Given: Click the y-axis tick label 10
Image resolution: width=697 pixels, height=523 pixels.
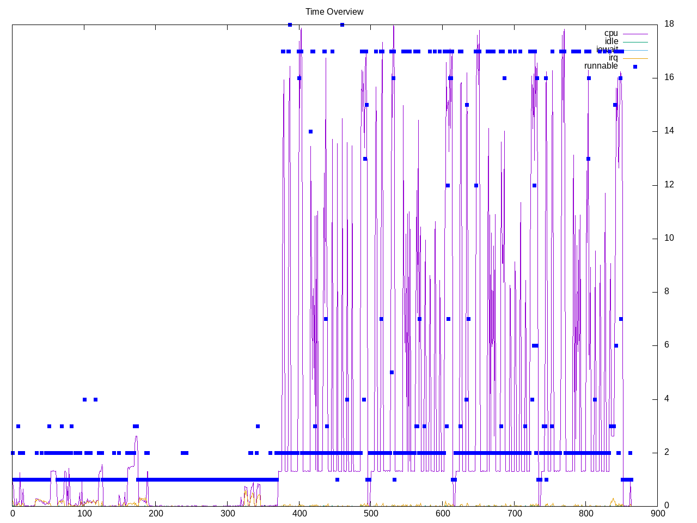Looking at the screenshot, I should 669,238.
